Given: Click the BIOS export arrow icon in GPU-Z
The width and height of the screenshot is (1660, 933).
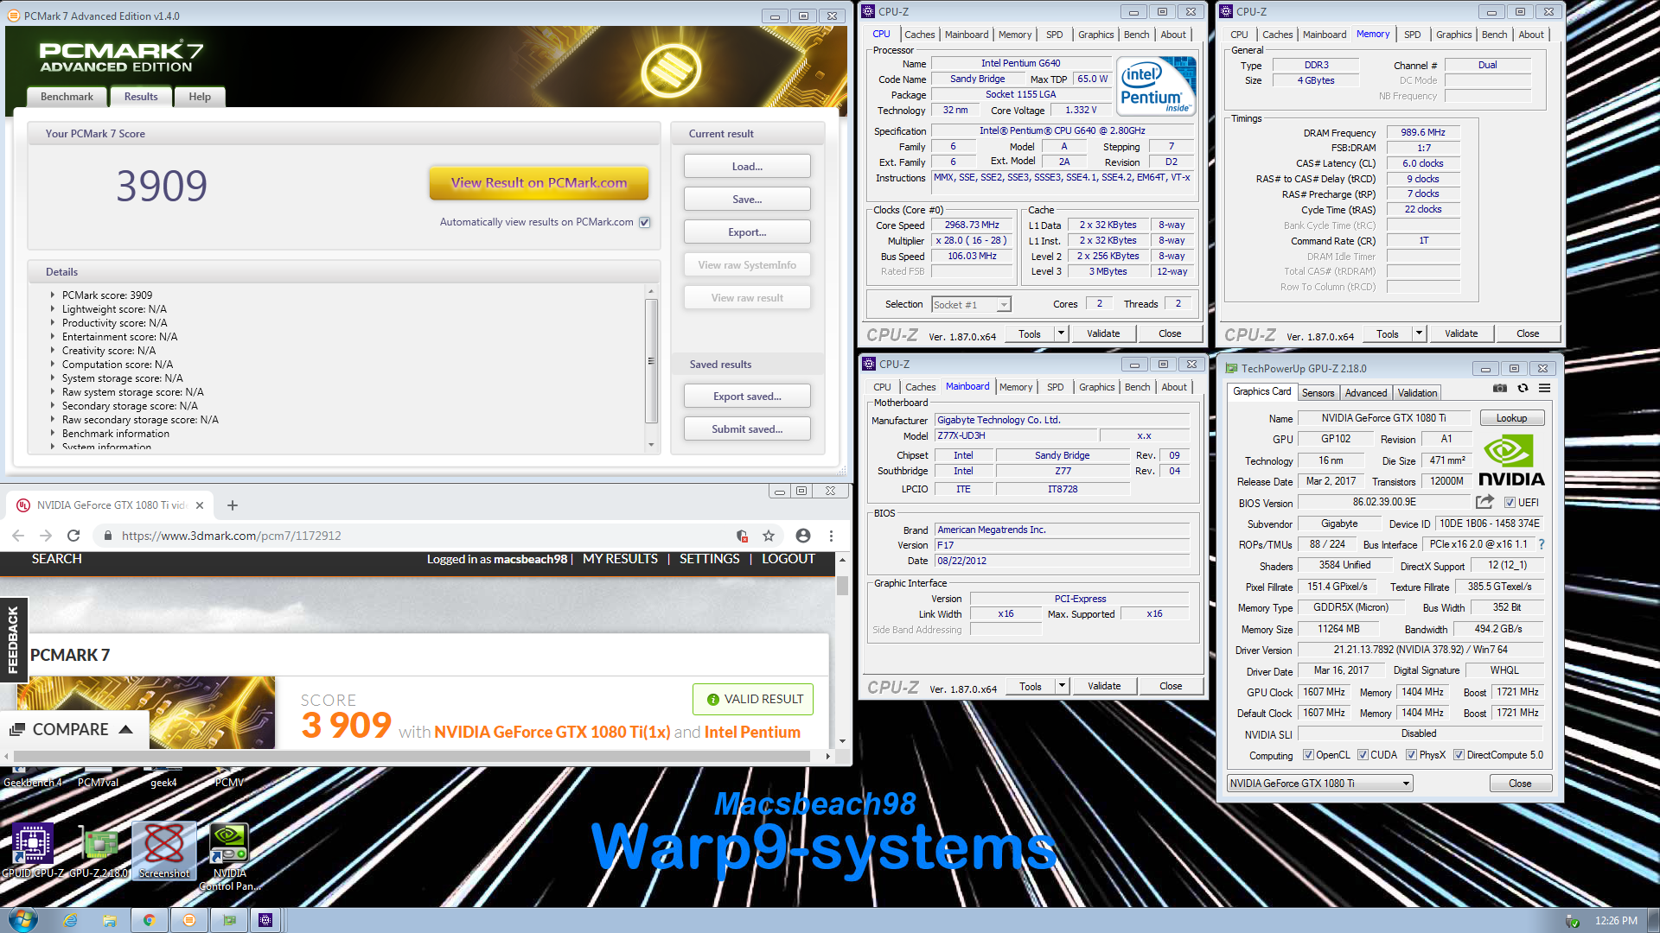Looking at the screenshot, I should (x=1484, y=502).
